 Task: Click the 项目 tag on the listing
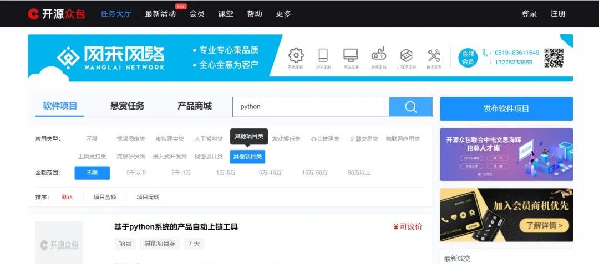coord(125,244)
